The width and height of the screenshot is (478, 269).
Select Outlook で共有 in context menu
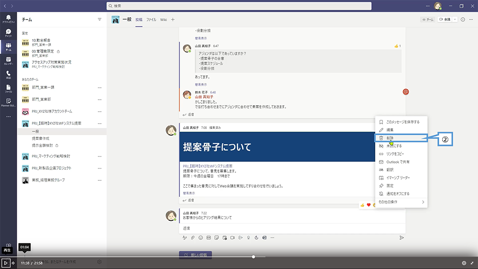(x=401, y=162)
